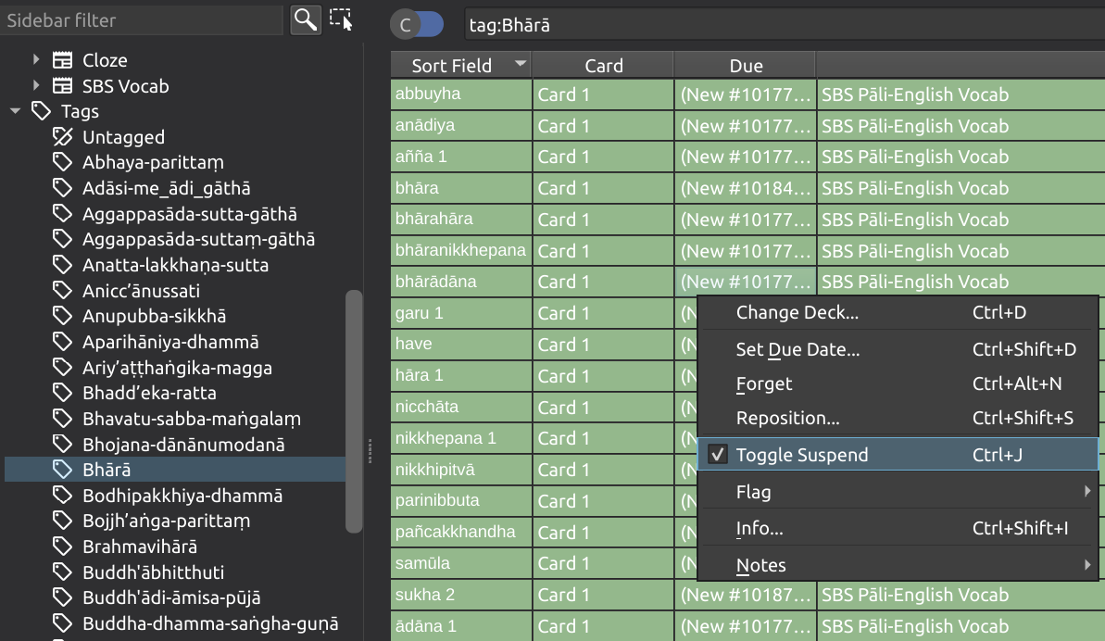The height and width of the screenshot is (641, 1105).
Task: Collapse the Tags tree section
Action: pyautogui.click(x=15, y=110)
